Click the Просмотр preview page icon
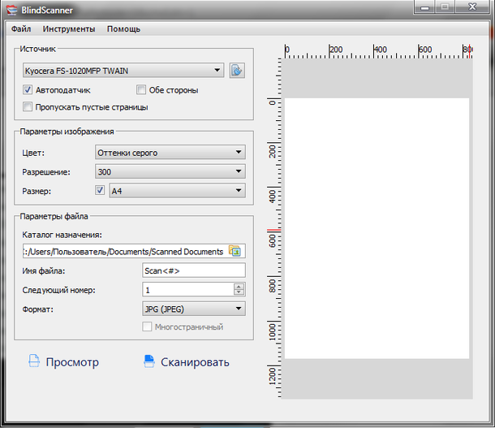The image size is (495, 428). point(33,361)
